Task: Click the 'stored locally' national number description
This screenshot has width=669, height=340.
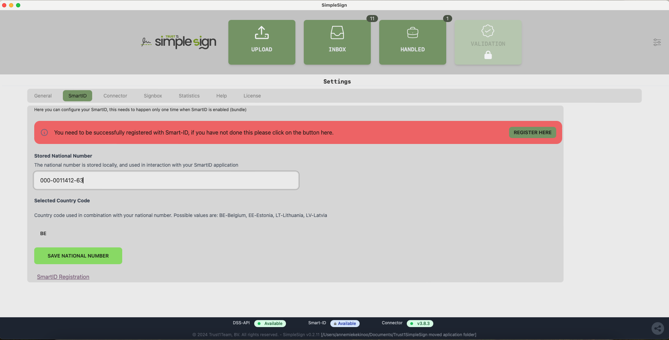Action: (x=136, y=165)
